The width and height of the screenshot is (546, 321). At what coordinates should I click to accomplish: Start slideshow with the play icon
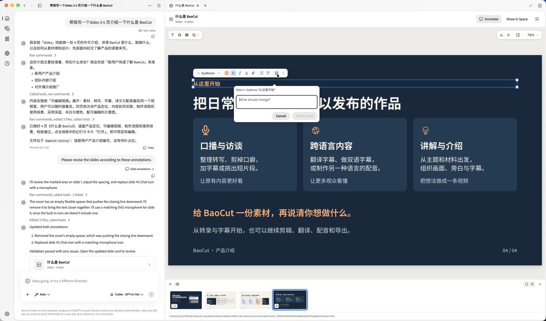click(509, 35)
